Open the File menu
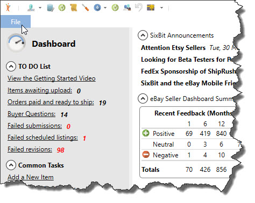The height and width of the screenshot is (203, 255). tap(16, 22)
